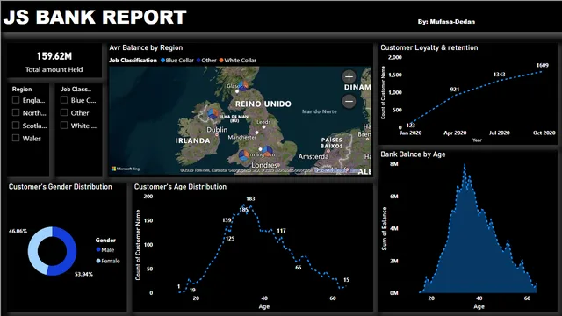Click the 123 data label on loyalty chart

[411, 125]
